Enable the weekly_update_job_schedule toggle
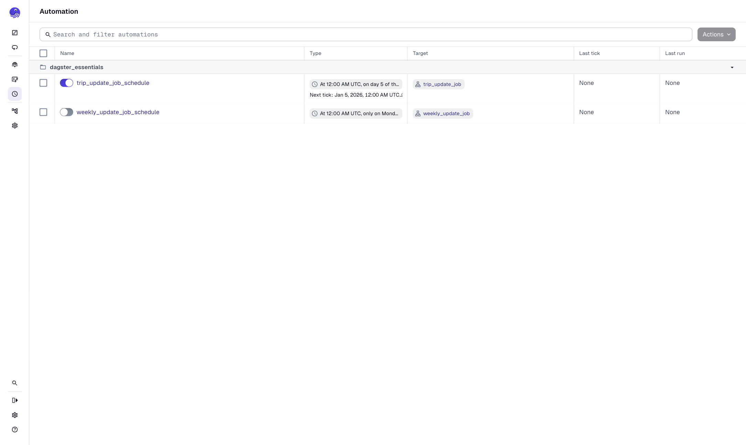This screenshot has height=445, width=746. coord(66,112)
